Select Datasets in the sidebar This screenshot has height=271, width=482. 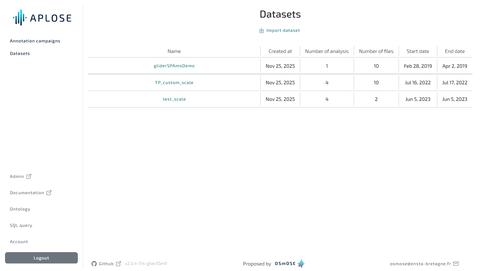pyautogui.click(x=20, y=53)
